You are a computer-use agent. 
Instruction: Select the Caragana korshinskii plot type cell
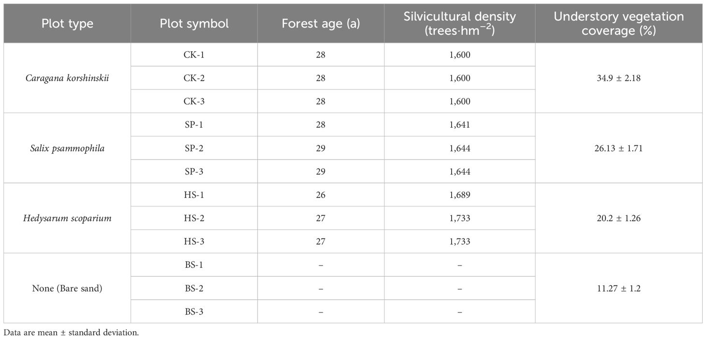coord(67,78)
